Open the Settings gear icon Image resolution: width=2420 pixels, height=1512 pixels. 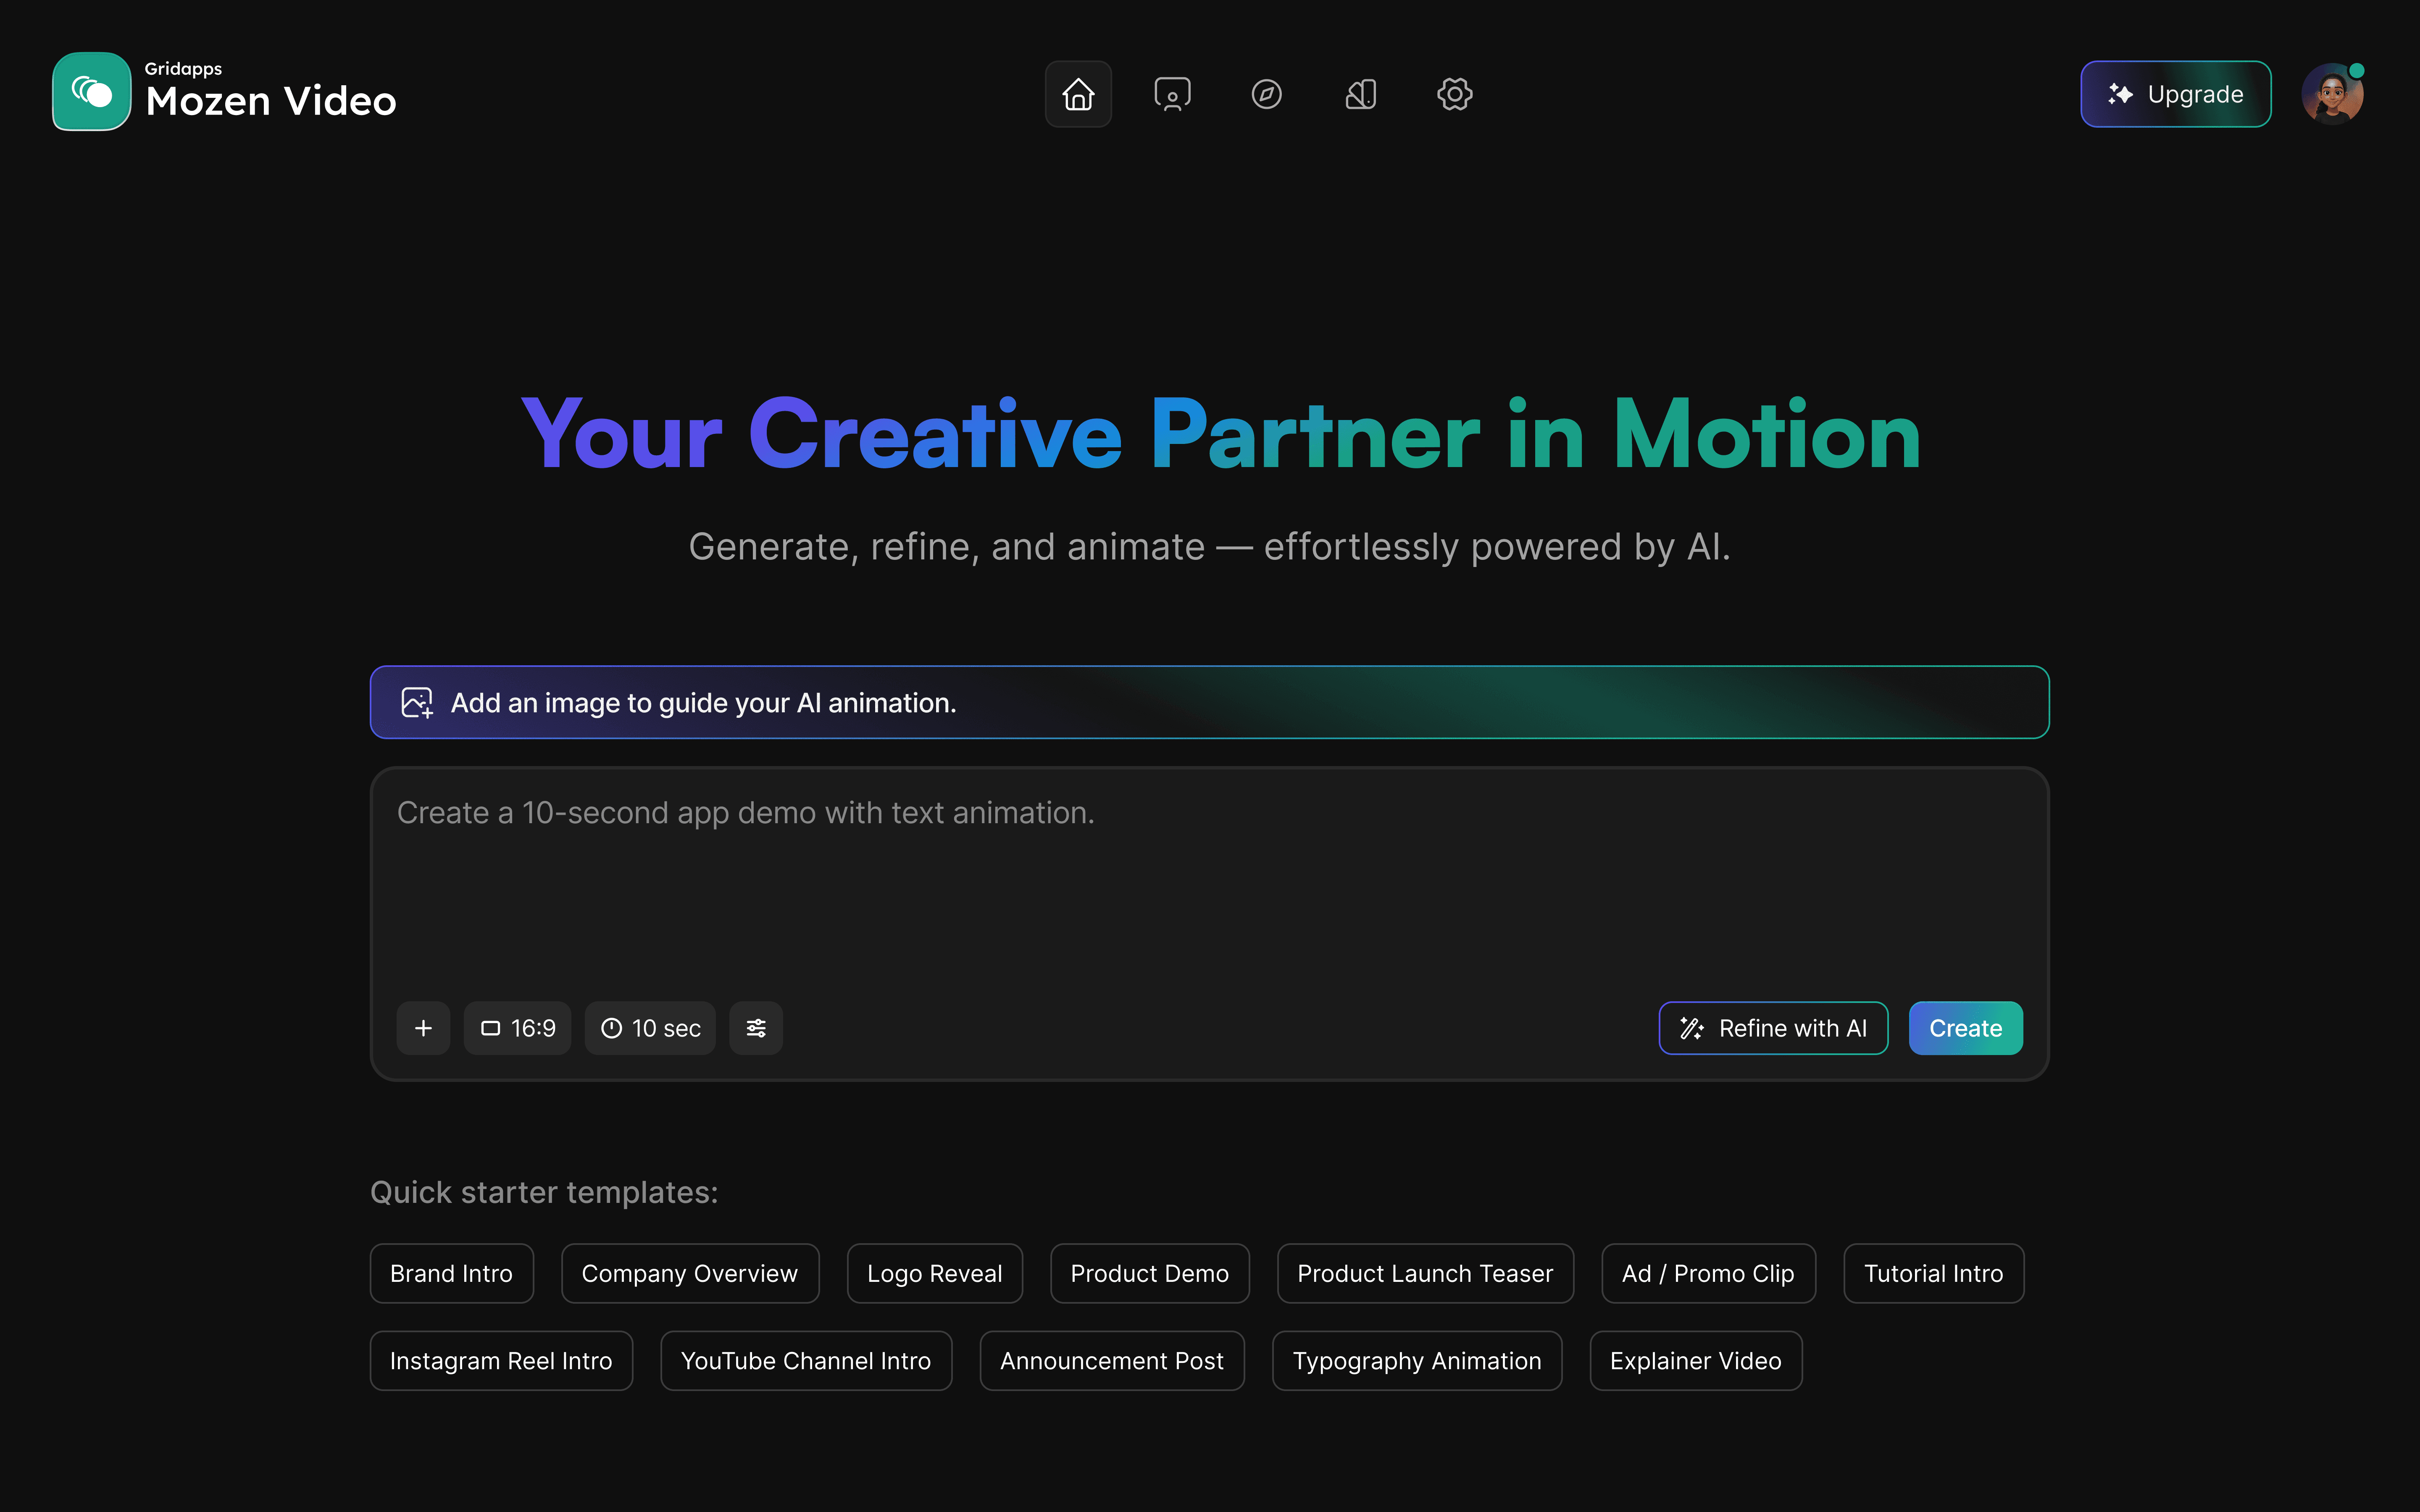pos(1454,94)
